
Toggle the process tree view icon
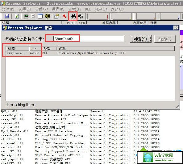[33, 16]
